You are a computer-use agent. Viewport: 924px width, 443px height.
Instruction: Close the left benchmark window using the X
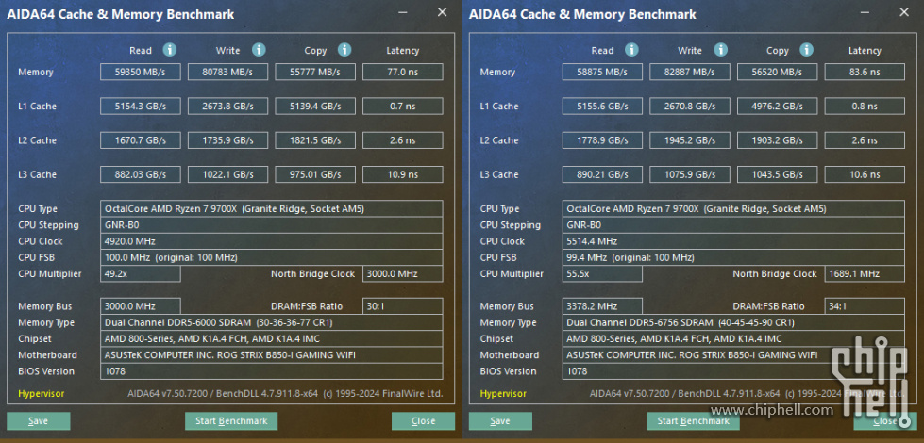(x=442, y=13)
